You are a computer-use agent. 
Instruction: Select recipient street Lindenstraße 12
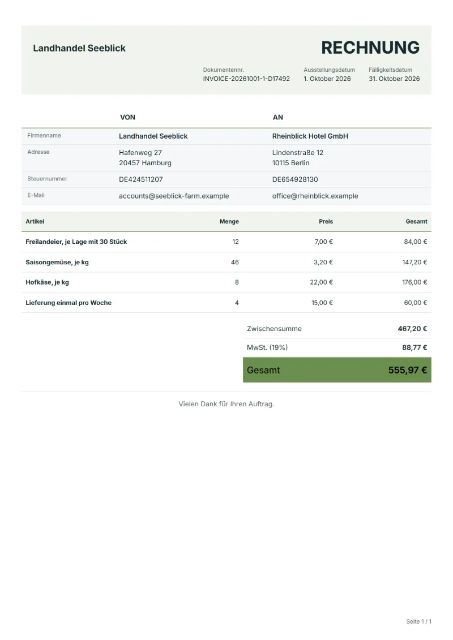coord(298,153)
